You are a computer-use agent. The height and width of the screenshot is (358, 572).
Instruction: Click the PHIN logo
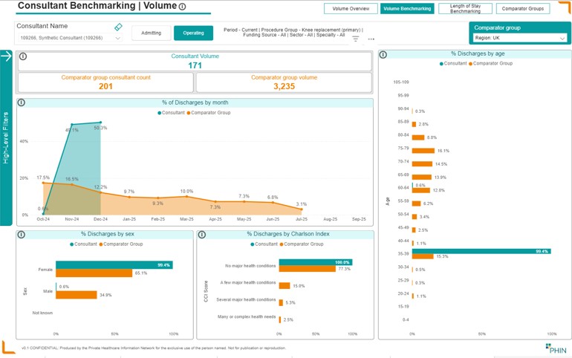(556, 348)
